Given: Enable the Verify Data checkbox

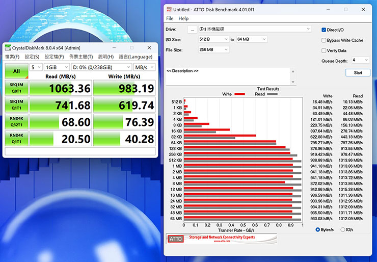Looking at the screenshot, I should (x=324, y=50).
